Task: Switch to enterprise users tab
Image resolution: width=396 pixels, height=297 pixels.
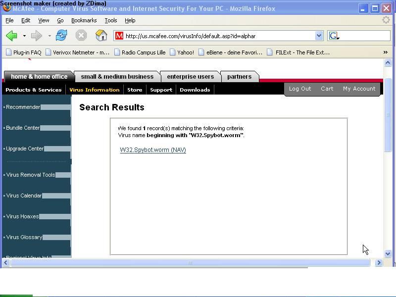Action: point(191,77)
